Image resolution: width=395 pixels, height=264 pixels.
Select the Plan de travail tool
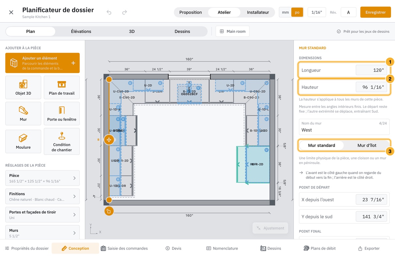pos(62,87)
